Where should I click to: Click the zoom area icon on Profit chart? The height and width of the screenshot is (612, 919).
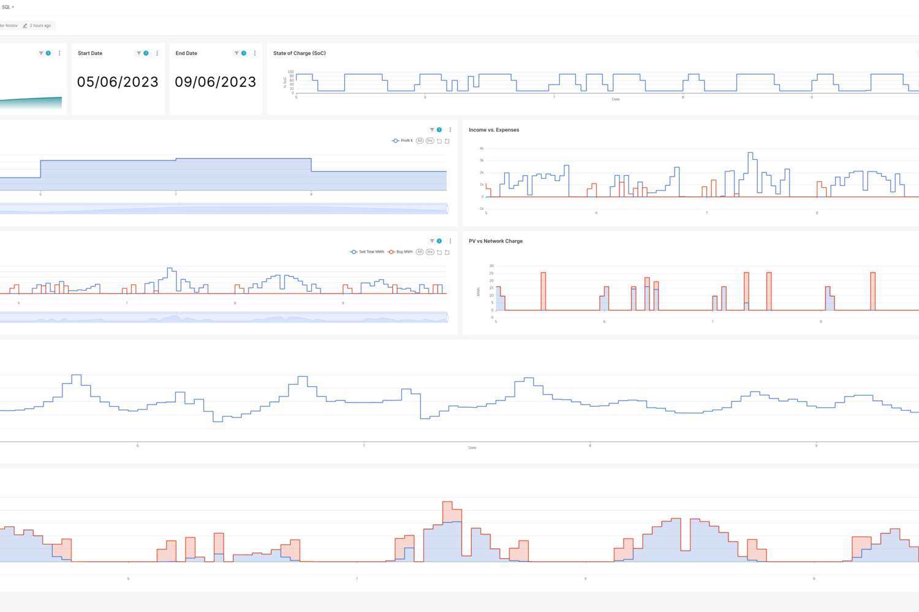pyautogui.click(x=439, y=141)
